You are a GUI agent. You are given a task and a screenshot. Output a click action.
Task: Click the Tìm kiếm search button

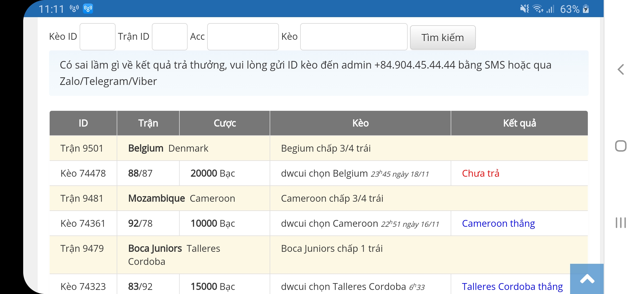coord(443,38)
